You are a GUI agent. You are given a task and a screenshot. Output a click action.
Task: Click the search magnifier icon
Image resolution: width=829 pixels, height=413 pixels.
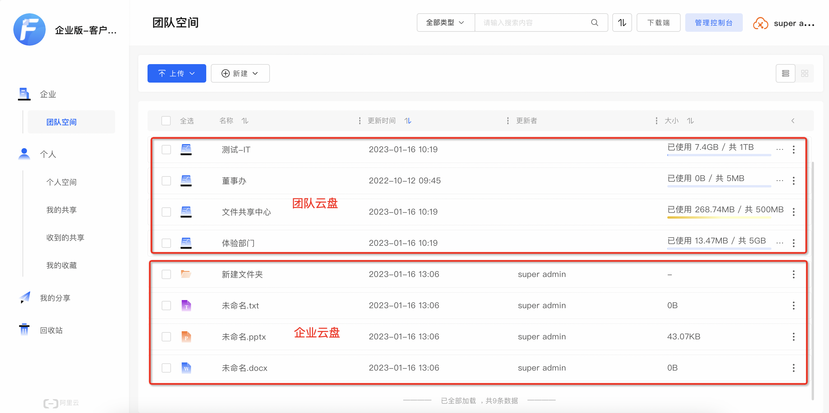[x=594, y=23]
